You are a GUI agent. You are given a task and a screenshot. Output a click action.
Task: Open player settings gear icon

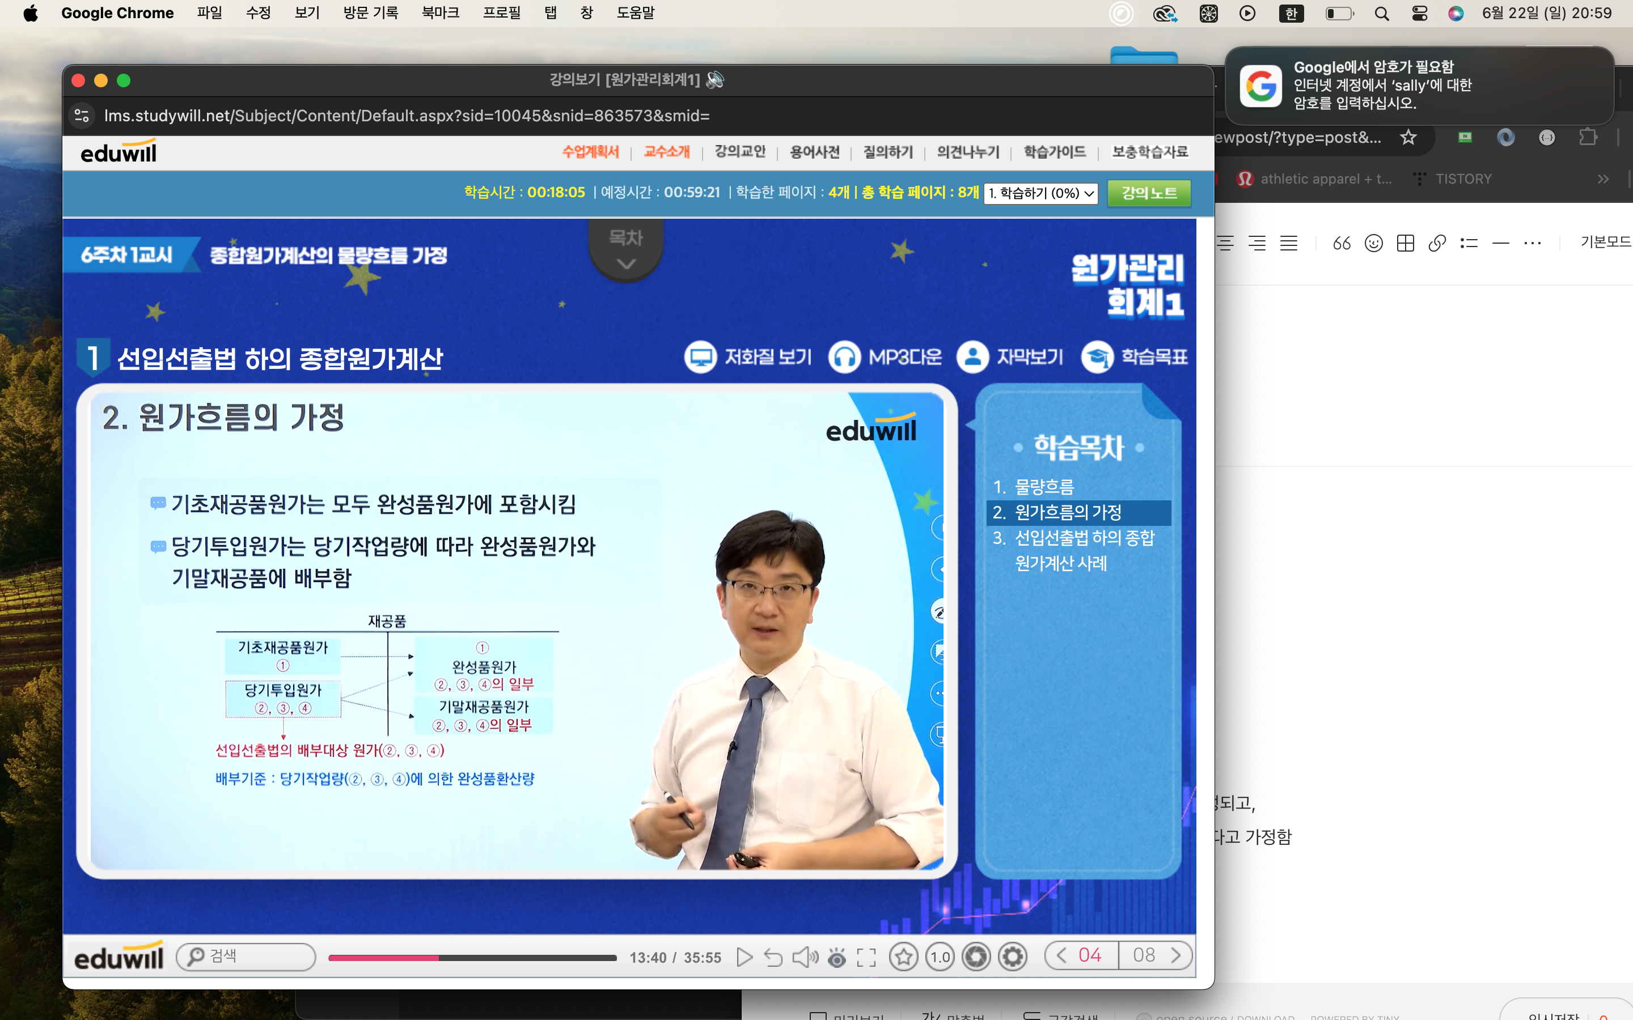coord(1013,956)
